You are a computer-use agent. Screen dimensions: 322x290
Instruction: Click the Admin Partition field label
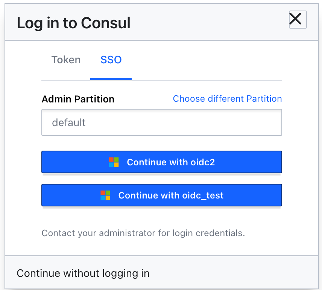[x=78, y=99]
